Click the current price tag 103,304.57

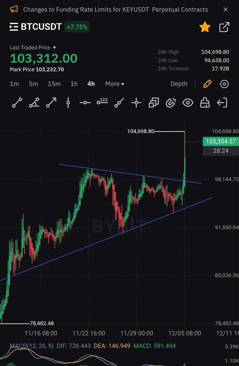(x=221, y=142)
